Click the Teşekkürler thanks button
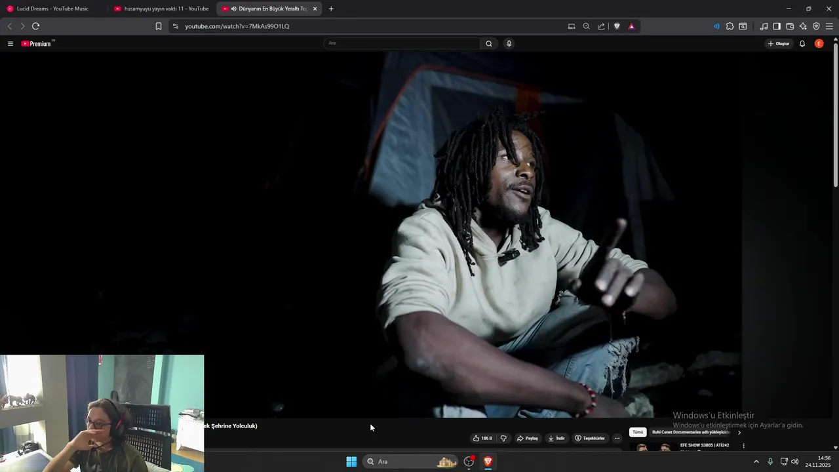Viewport: 839px width, 472px height. tap(590, 439)
